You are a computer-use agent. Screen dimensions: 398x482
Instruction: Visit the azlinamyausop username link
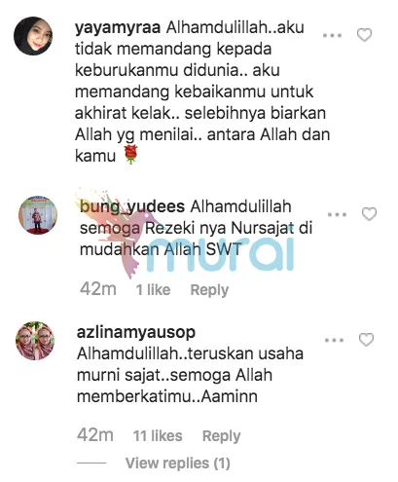point(136,332)
